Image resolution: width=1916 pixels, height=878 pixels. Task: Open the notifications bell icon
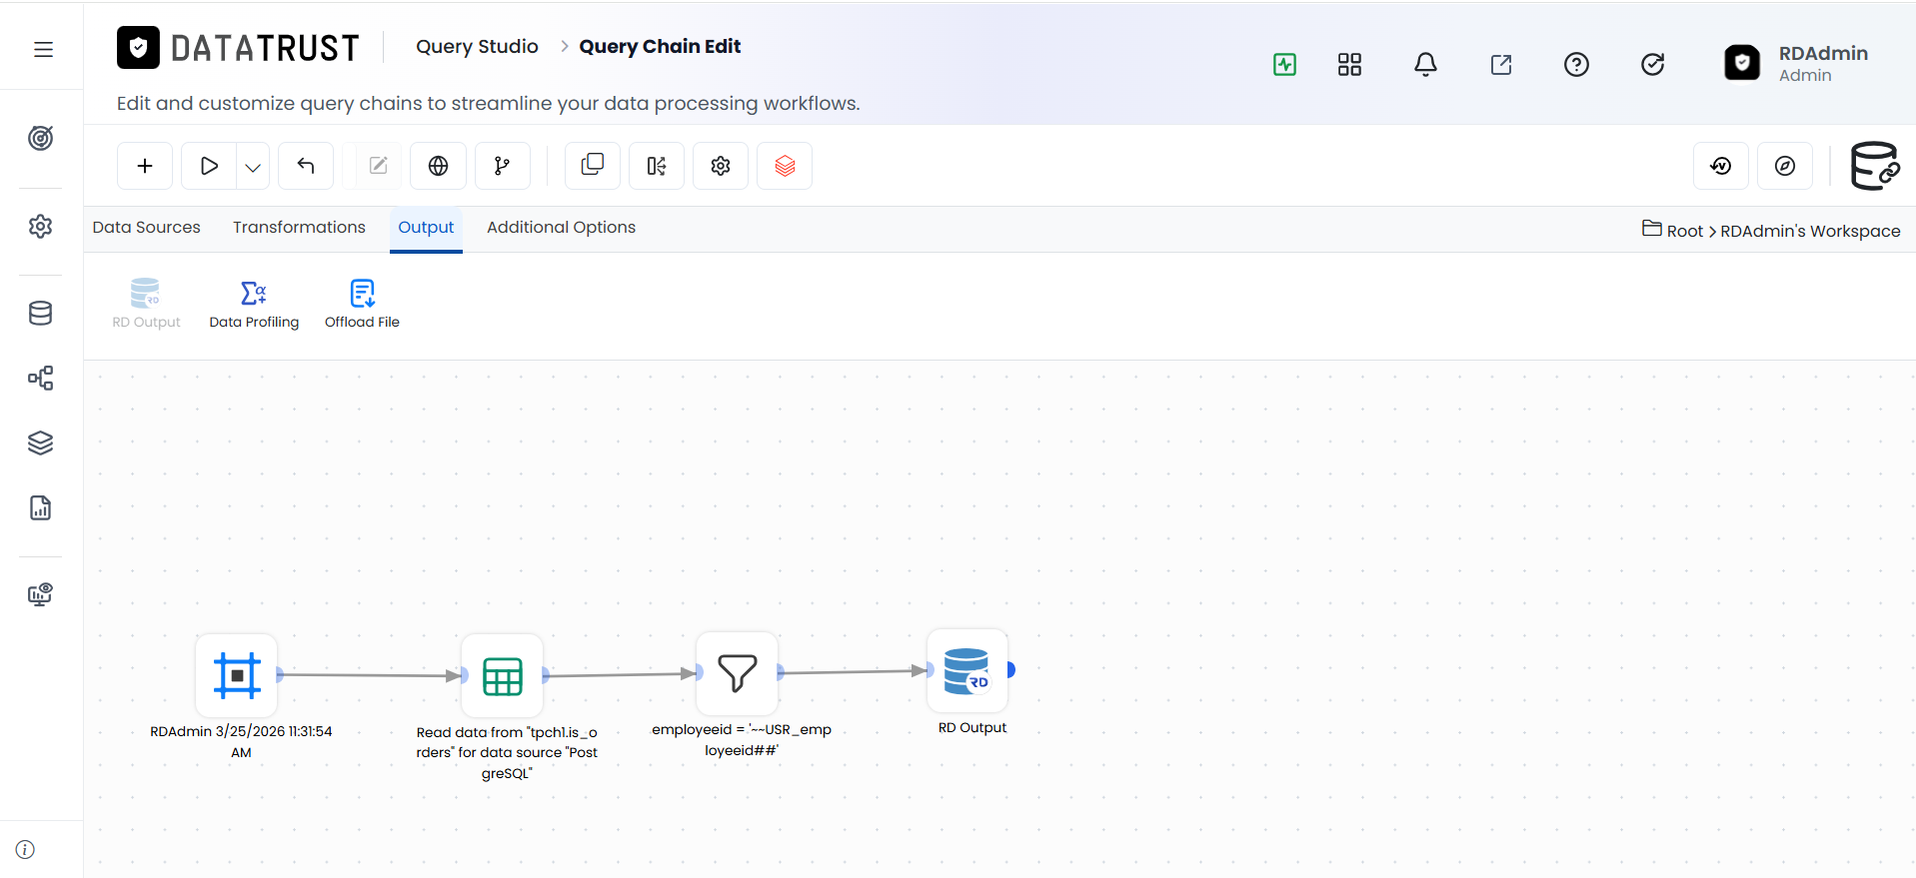[x=1425, y=65]
